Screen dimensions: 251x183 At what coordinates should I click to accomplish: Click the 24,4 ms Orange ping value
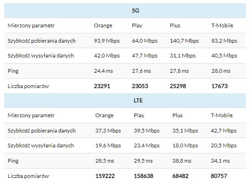pos(103,71)
